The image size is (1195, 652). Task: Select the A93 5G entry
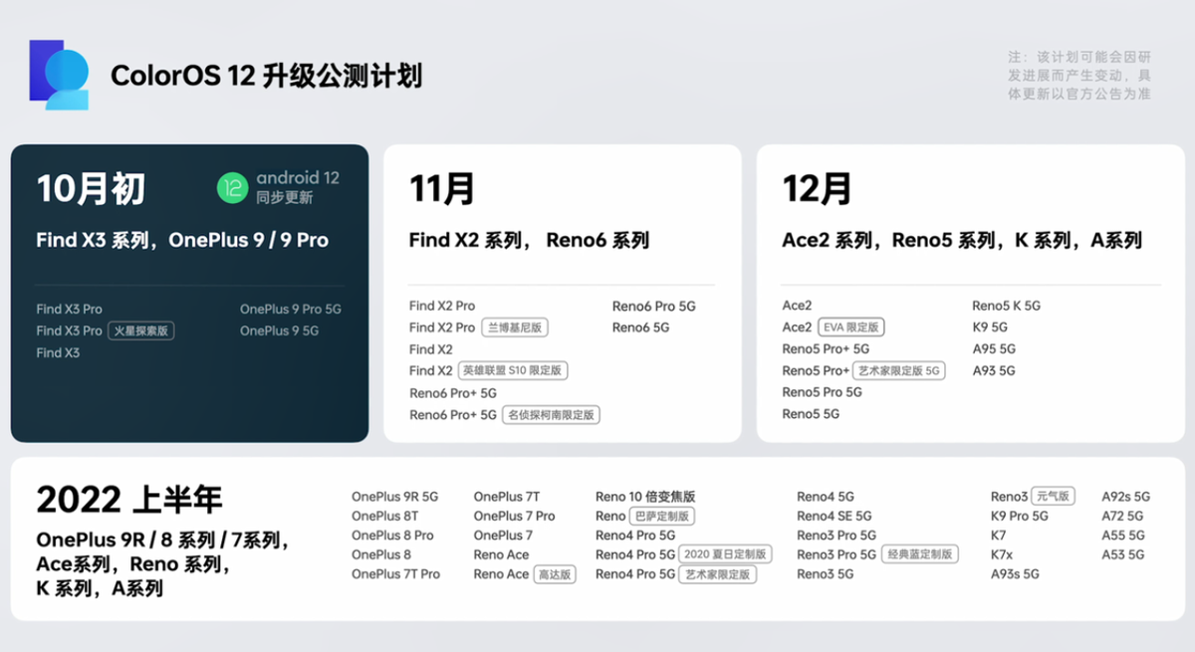pyautogui.click(x=994, y=370)
